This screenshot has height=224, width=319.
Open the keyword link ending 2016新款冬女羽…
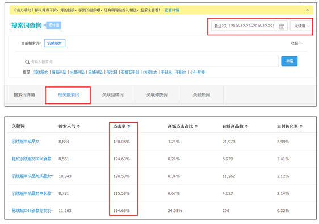(33, 211)
